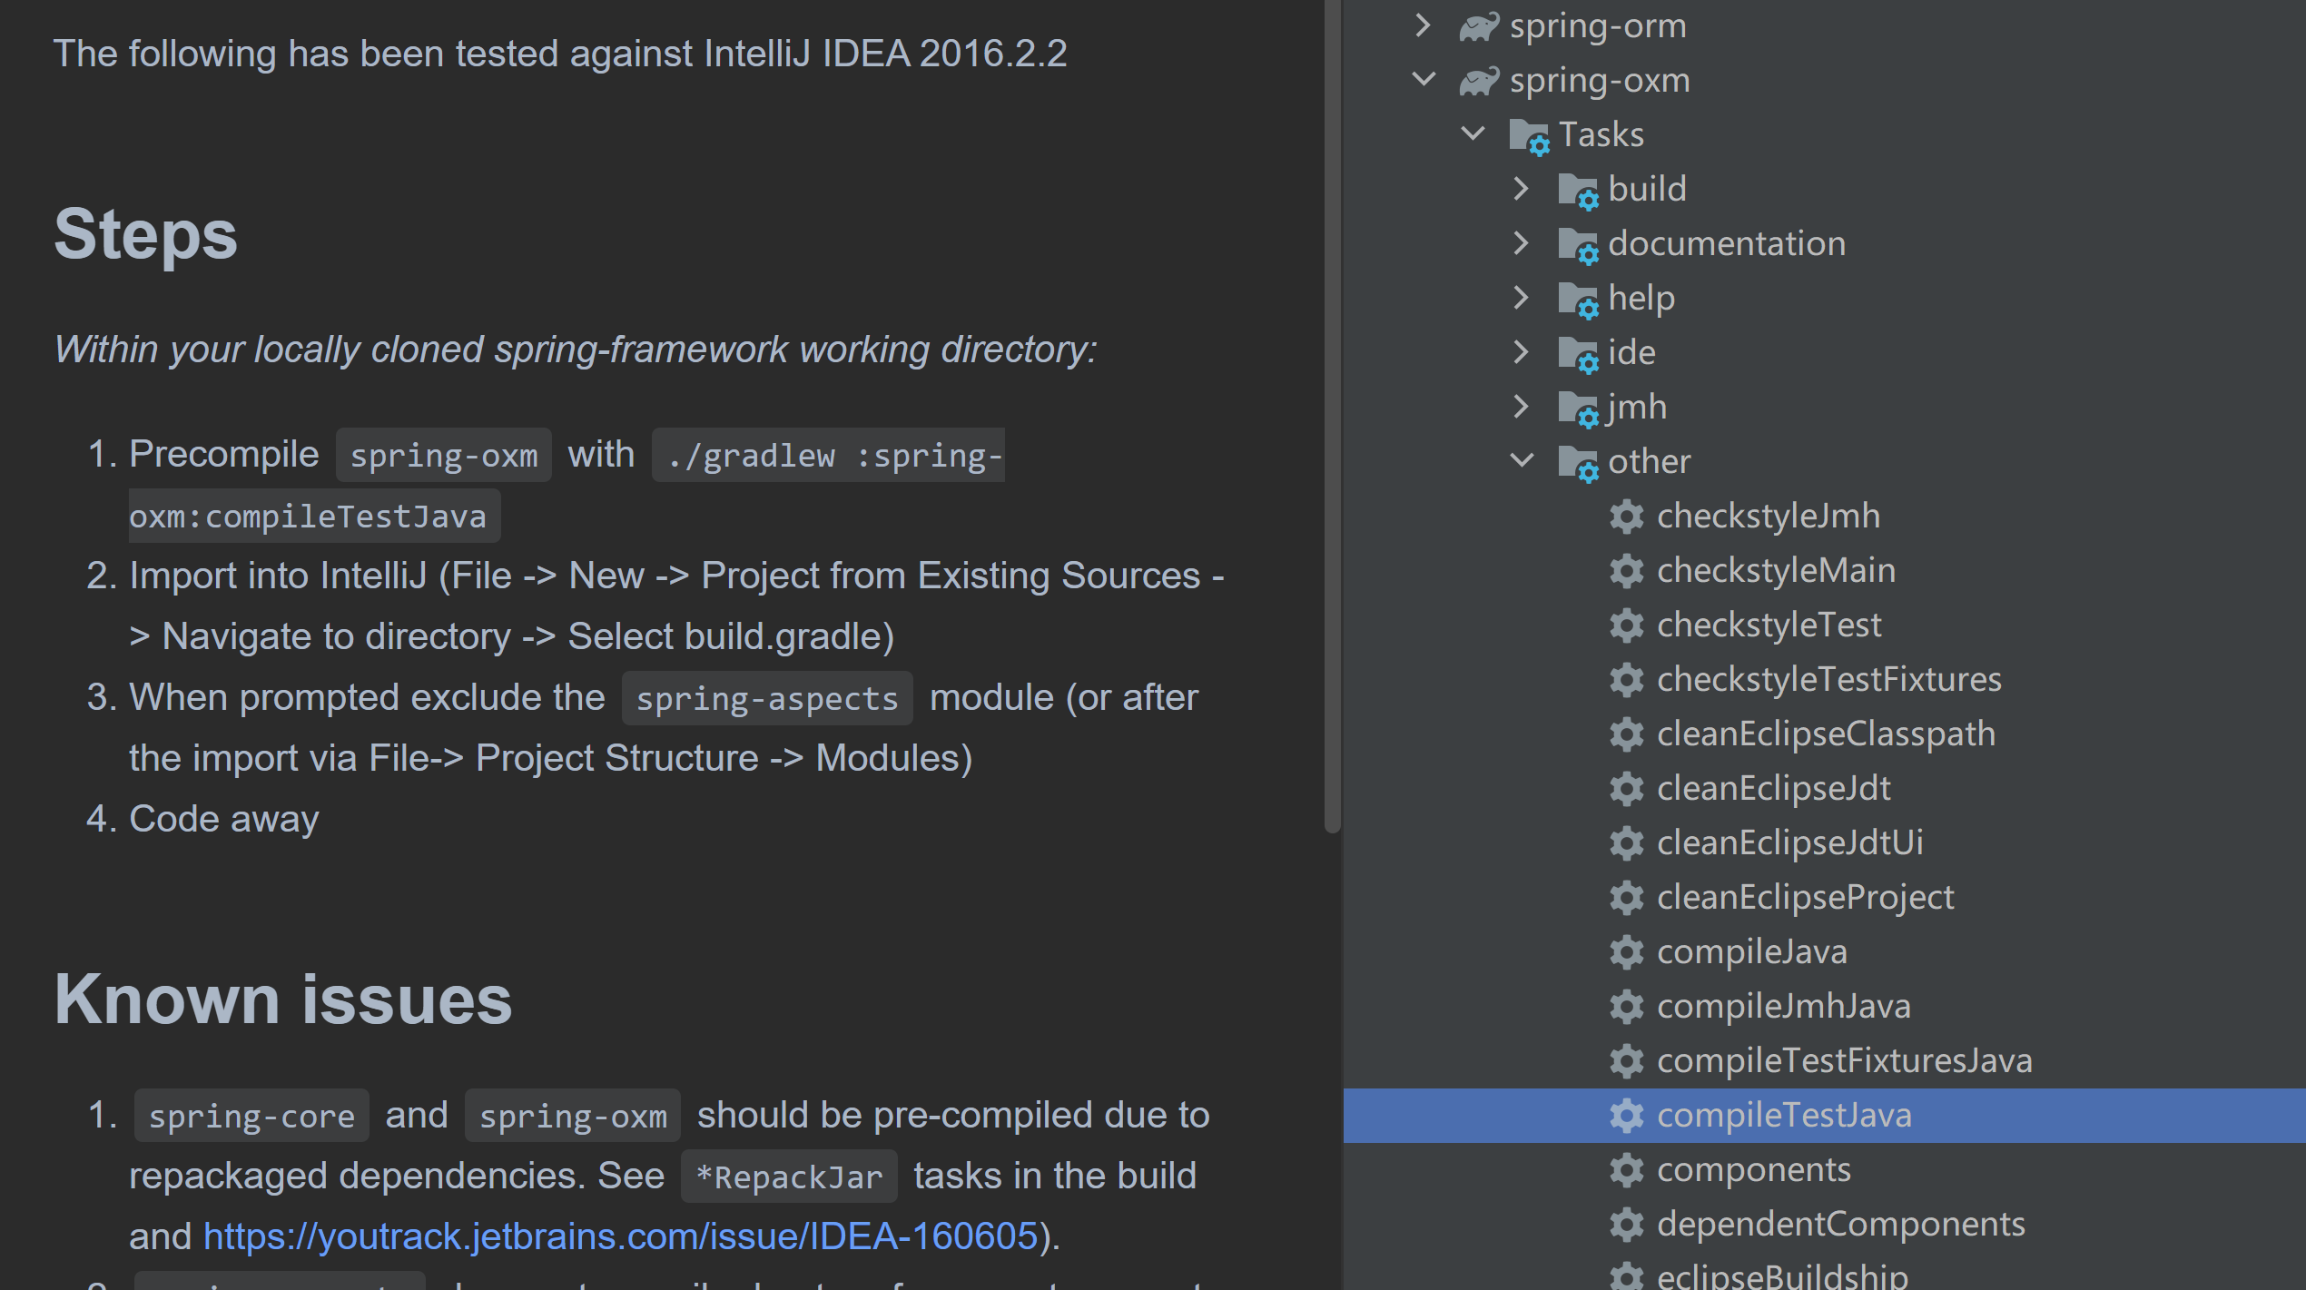Screen dimensions: 2306x1290
Task: Click the help task group folder icon
Action: (1579, 300)
